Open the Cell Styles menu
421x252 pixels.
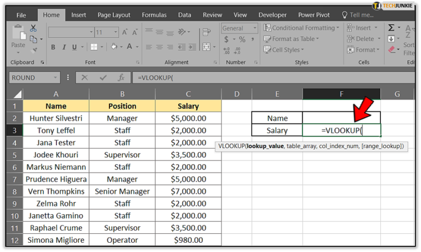(x=284, y=50)
